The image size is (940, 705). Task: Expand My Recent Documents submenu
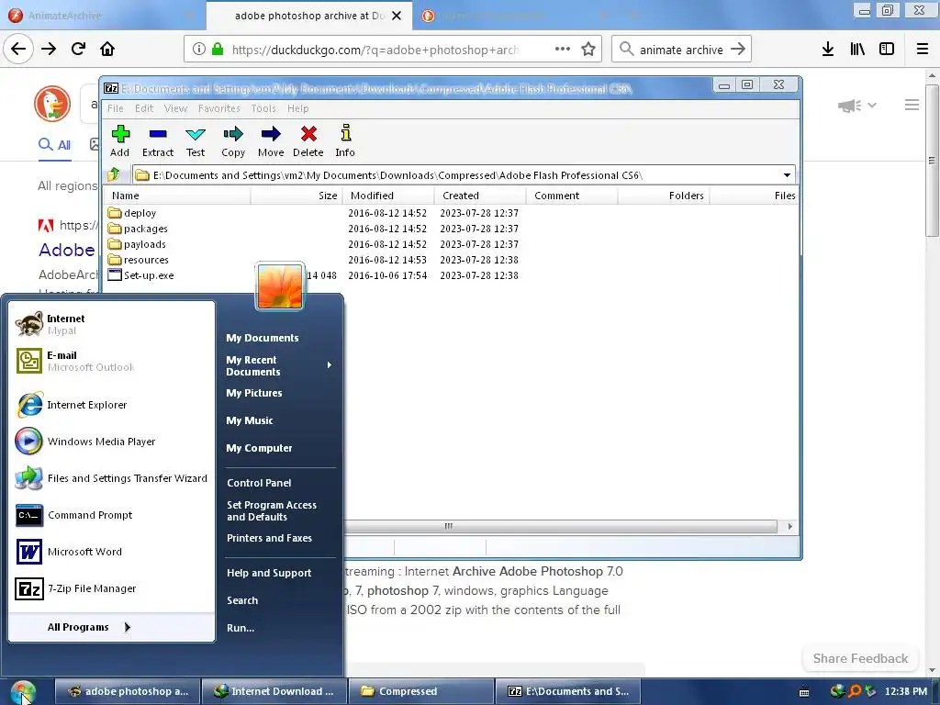coord(279,365)
